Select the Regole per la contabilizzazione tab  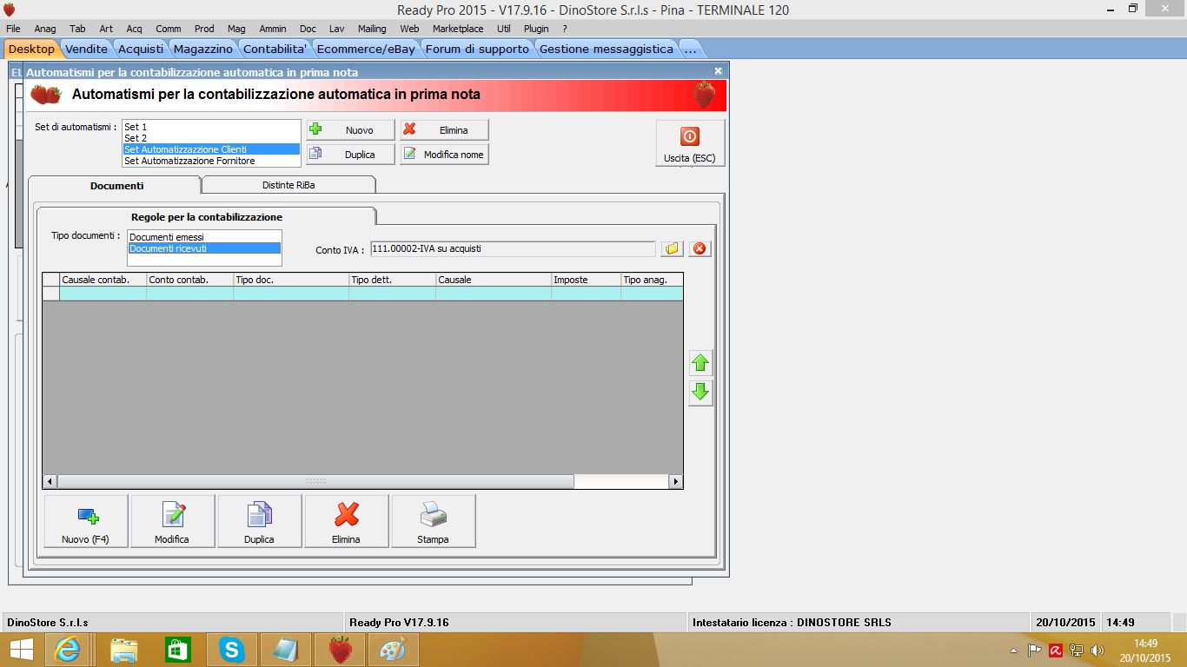(207, 216)
